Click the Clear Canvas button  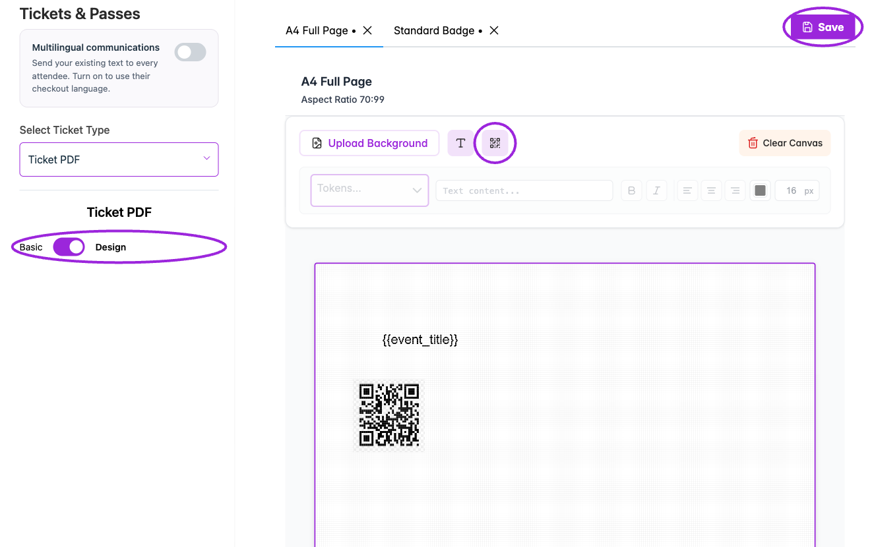785,143
